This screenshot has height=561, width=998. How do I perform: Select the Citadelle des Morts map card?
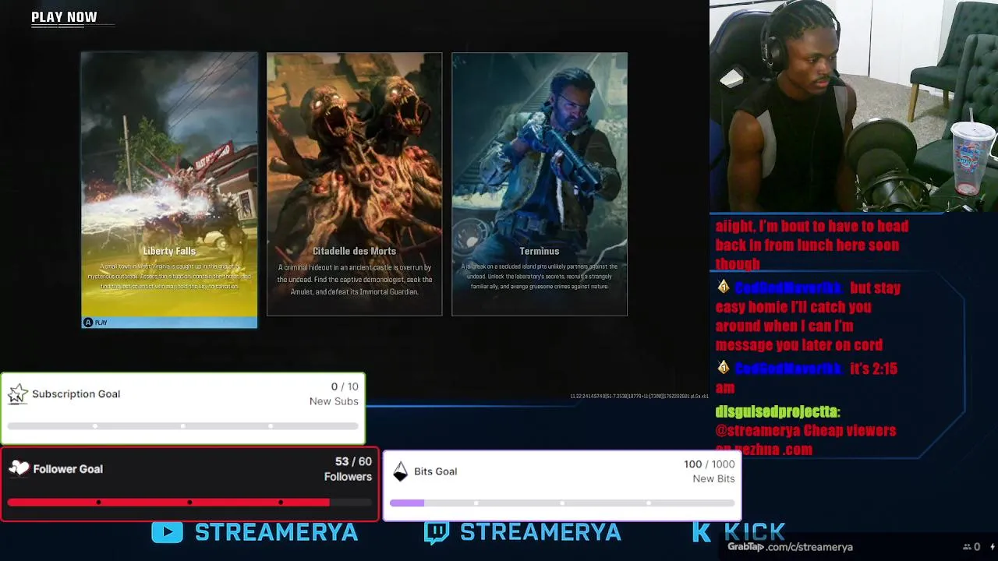coord(354,184)
